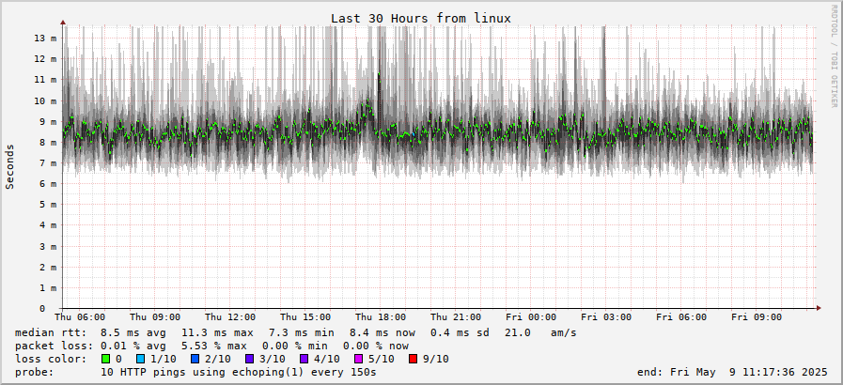Click the "loss color:" legend label
The width and height of the screenshot is (843, 385).
51,359
